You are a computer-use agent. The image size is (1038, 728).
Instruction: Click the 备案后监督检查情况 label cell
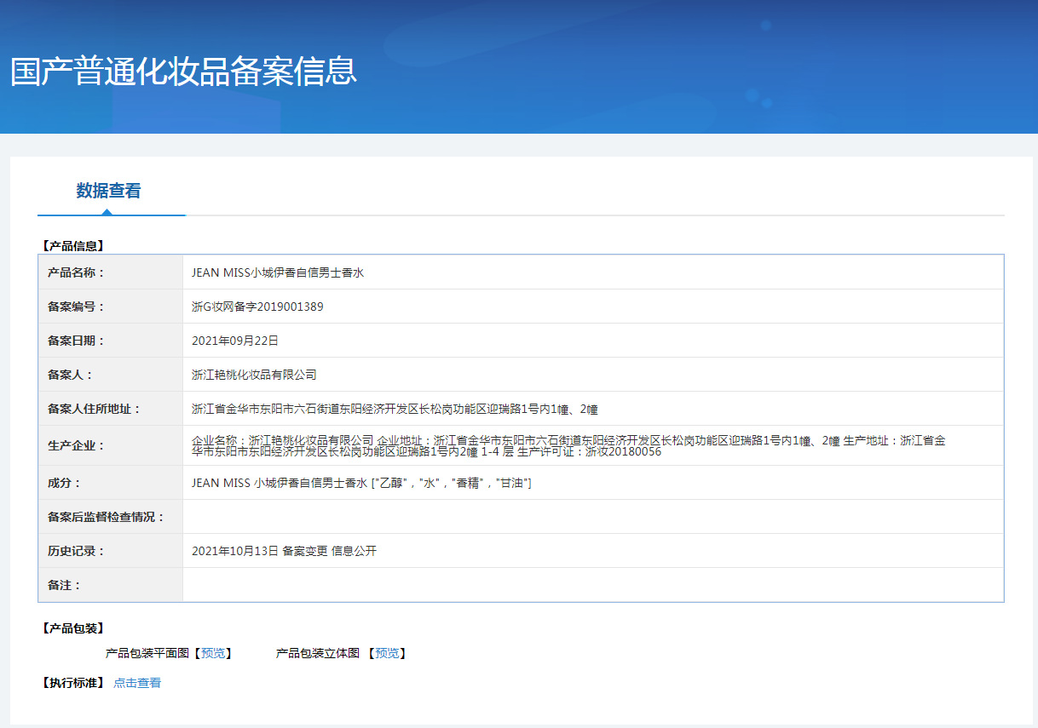[x=111, y=517]
